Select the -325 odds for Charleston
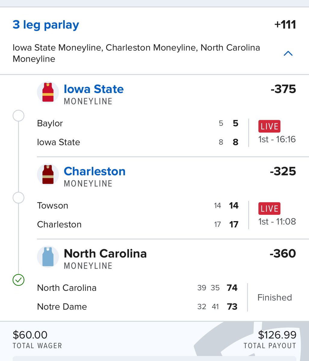This screenshot has height=361, width=309. (x=283, y=171)
